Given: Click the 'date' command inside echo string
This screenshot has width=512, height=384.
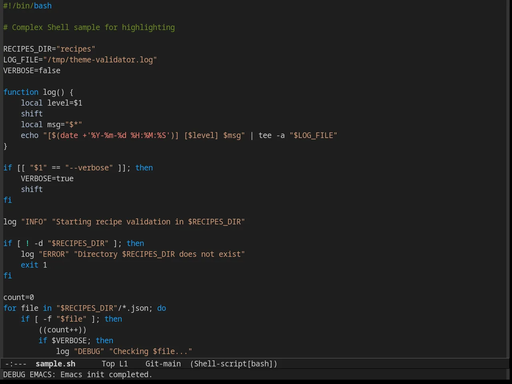Looking at the screenshot, I should [69, 135].
